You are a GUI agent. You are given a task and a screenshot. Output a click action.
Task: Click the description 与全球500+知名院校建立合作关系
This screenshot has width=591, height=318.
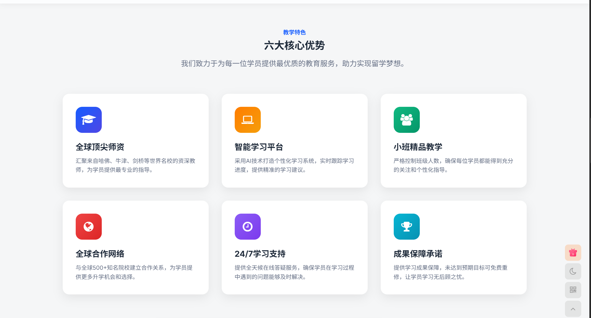pos(134,272)
